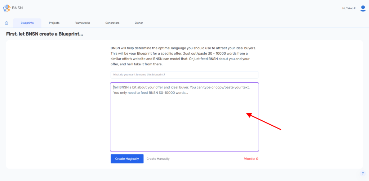Open the help question mark button
369x181 pixels.
pos(363,173)
